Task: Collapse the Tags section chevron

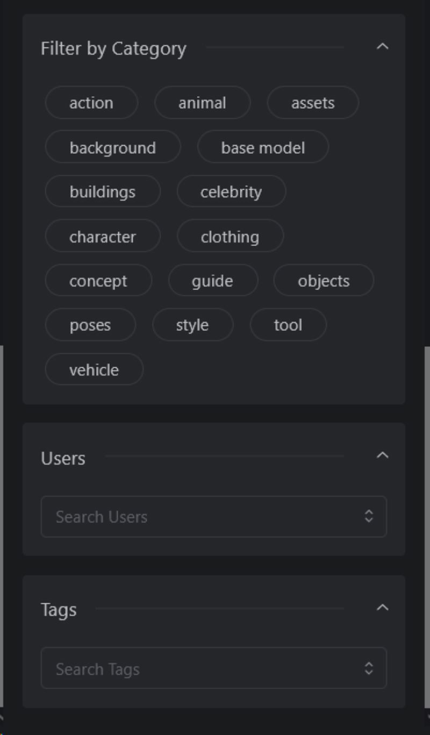Action: coord(382,608)
